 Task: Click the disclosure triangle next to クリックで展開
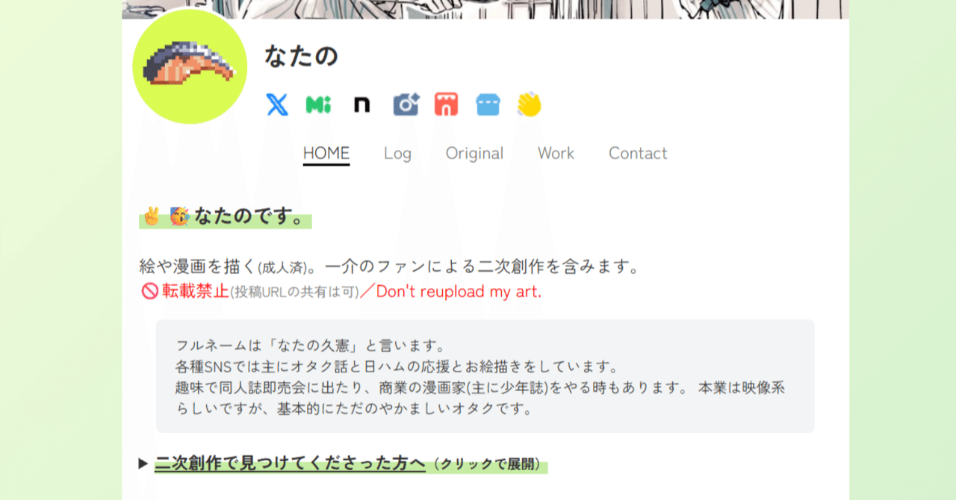pyautogui.click(x=143, y=463)
